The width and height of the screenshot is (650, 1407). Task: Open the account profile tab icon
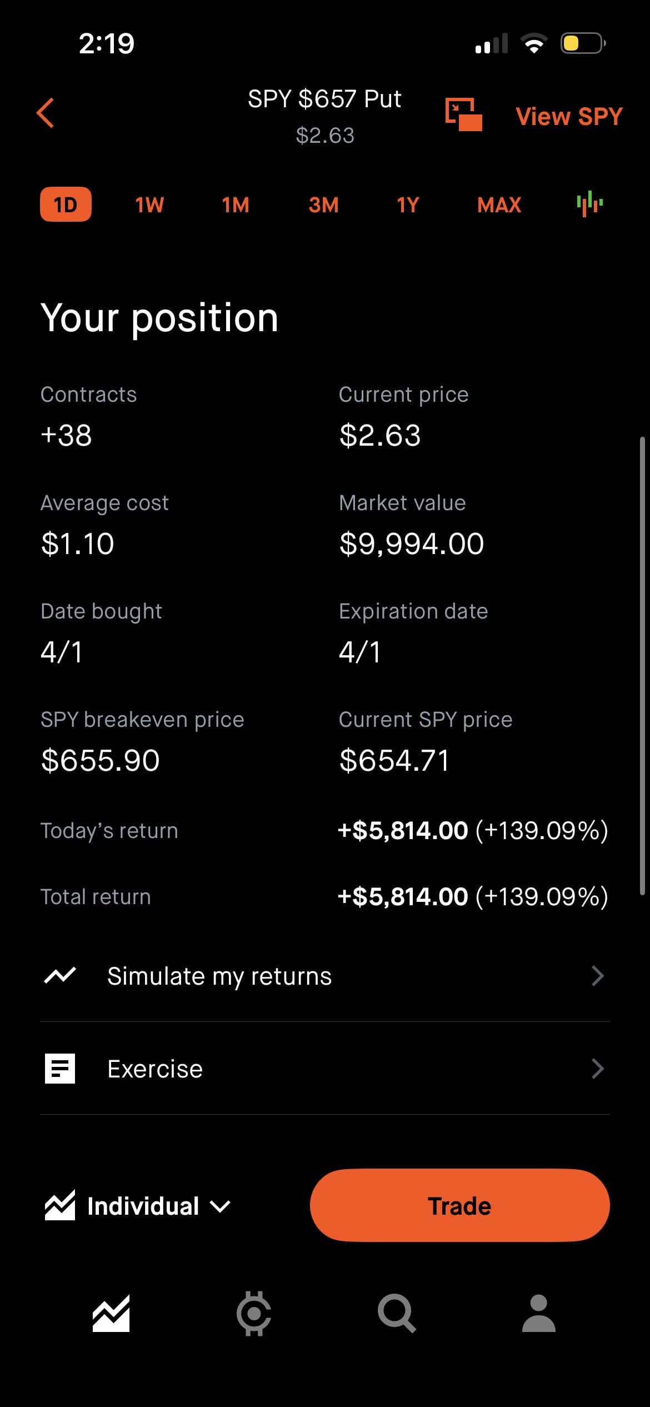coord(538,1314)
